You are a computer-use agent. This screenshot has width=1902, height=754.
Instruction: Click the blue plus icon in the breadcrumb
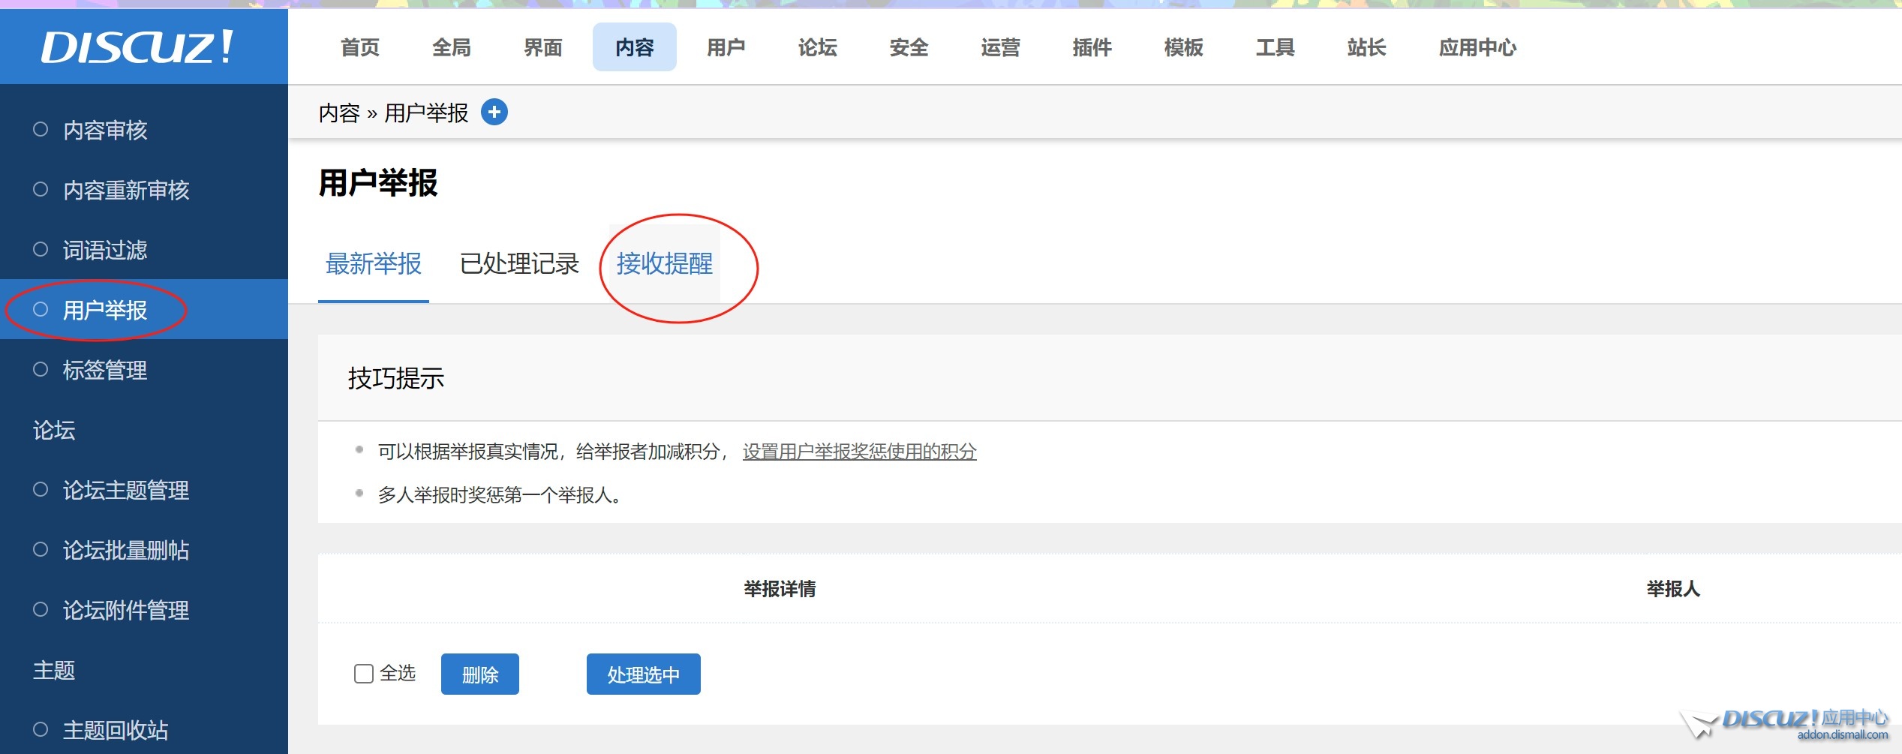(x=495, y=112)
